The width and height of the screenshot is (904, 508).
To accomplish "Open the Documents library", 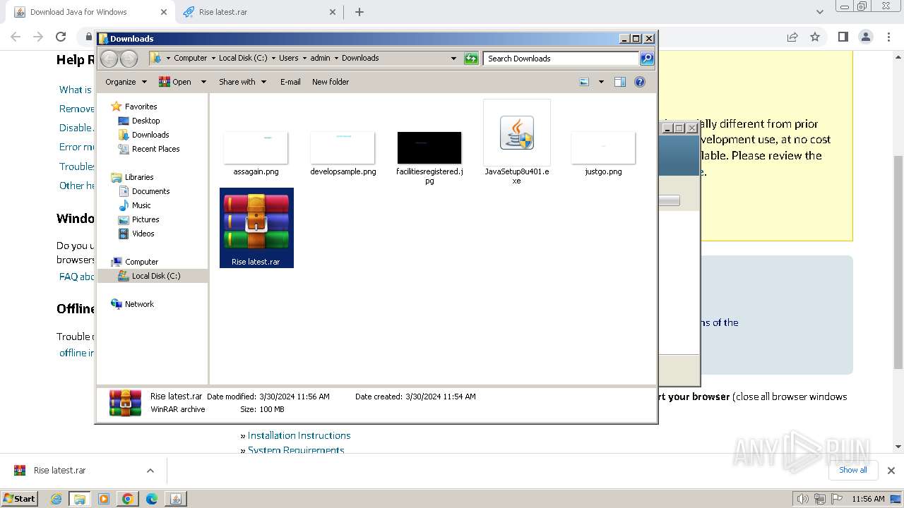I will [150, 191].
